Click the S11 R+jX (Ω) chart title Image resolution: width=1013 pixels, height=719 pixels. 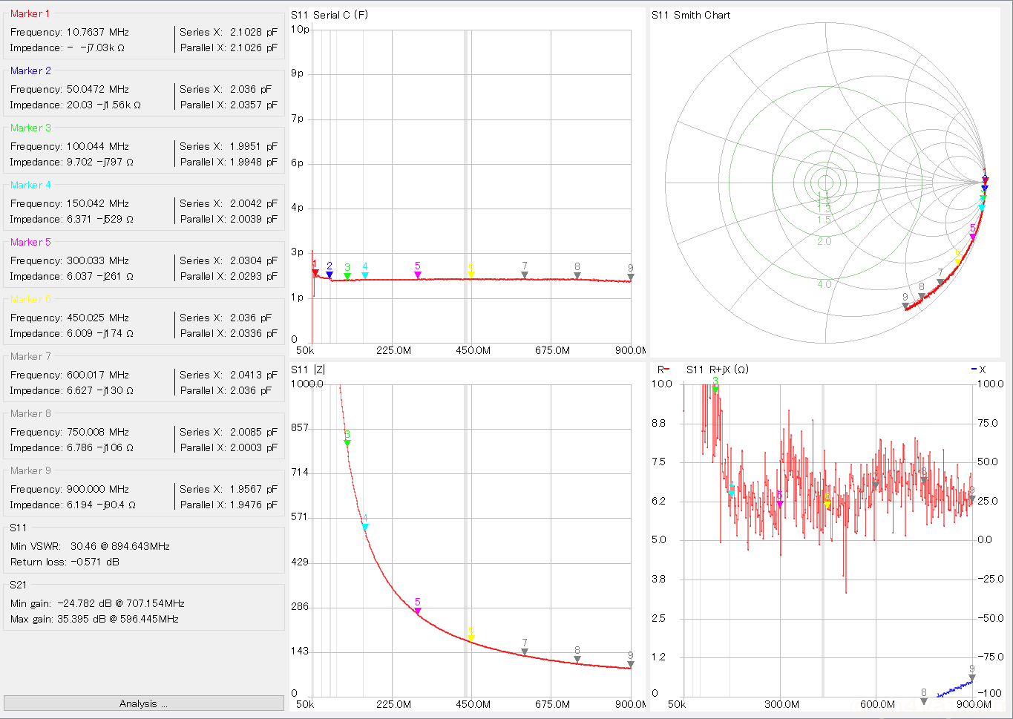717,369
